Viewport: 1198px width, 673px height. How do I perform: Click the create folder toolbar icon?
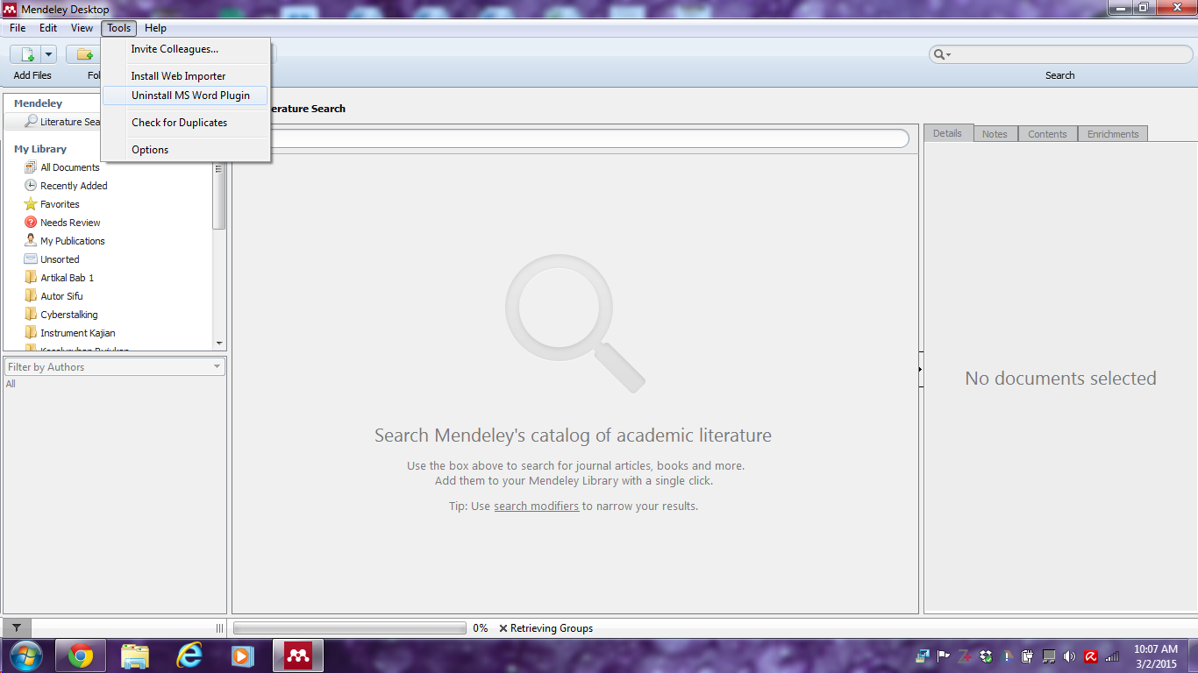pos(85,54)
